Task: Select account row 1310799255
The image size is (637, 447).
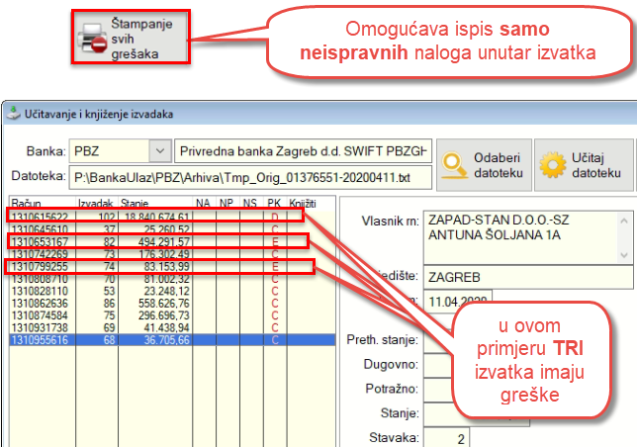Action: click(40, 266)
